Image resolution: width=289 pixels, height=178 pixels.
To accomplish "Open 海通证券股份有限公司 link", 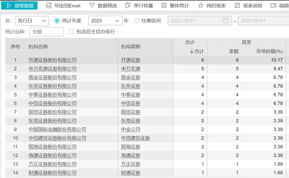I will point(52,155).
